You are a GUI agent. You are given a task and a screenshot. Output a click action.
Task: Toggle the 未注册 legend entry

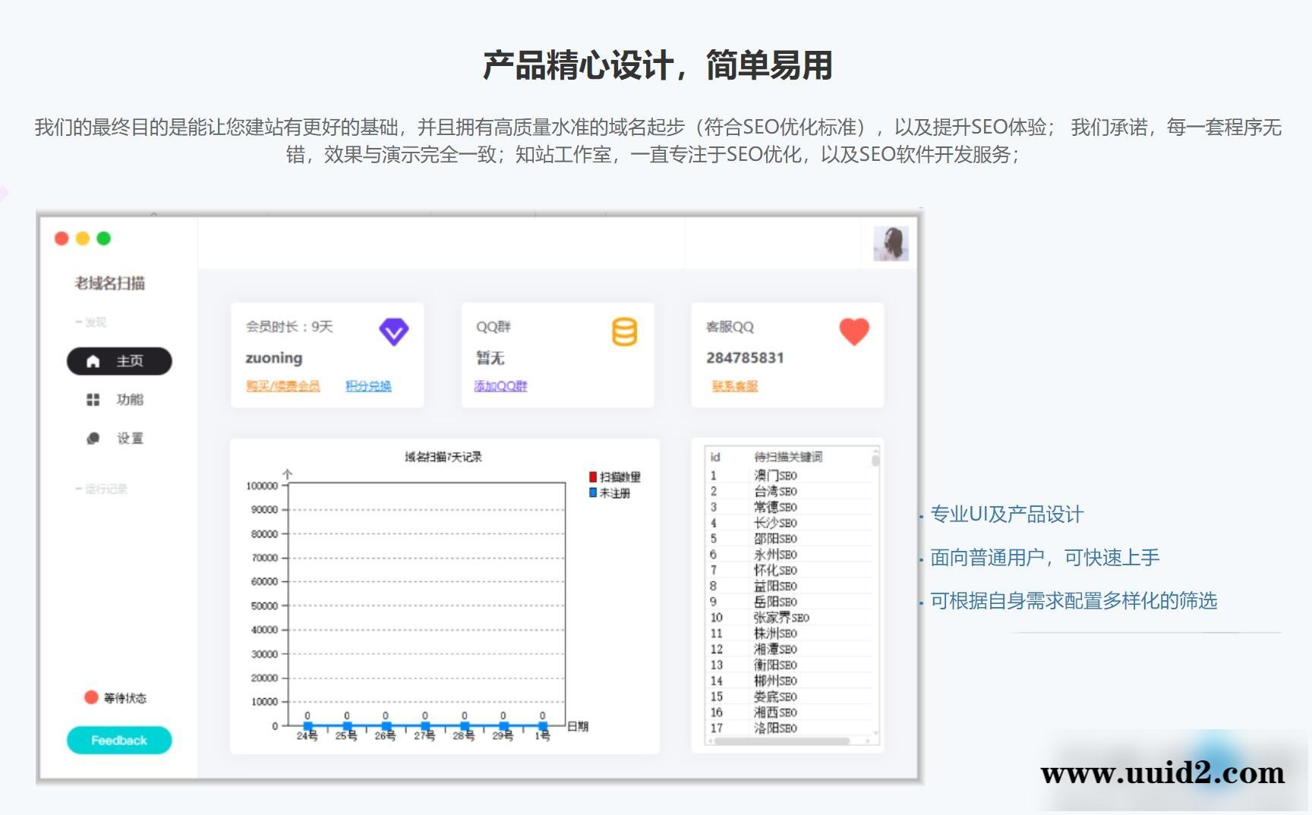coord(612,492)
